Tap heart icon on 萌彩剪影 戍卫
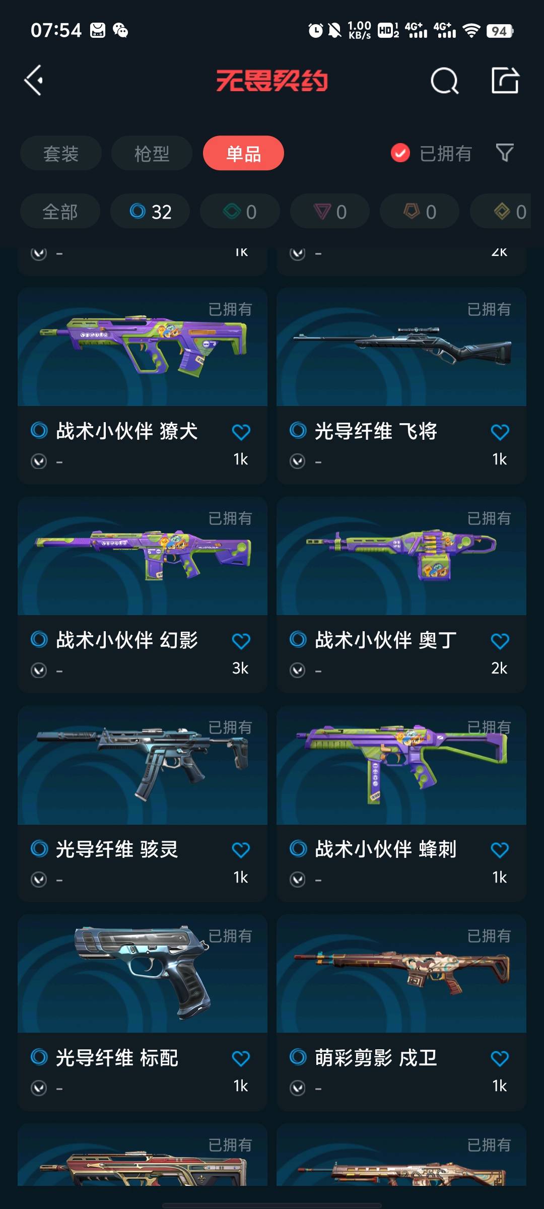This screenshot has height=1209, width=544. [500, 1058]
